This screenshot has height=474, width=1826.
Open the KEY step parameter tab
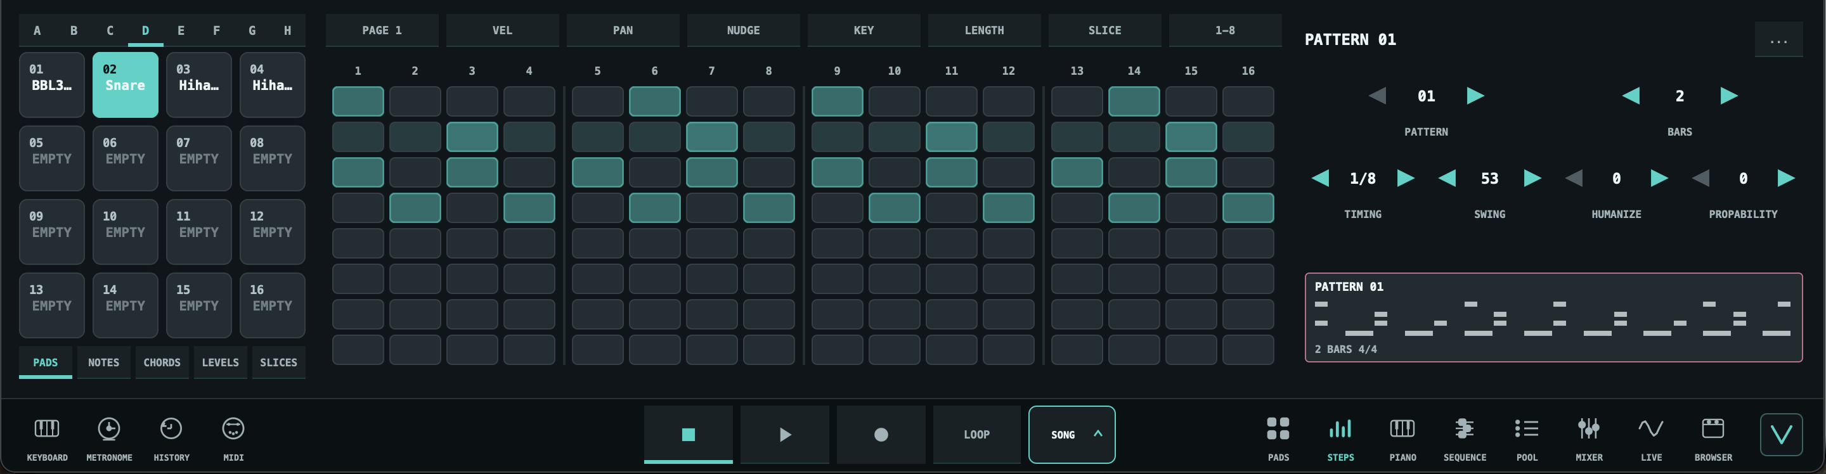tap(864, 30)
